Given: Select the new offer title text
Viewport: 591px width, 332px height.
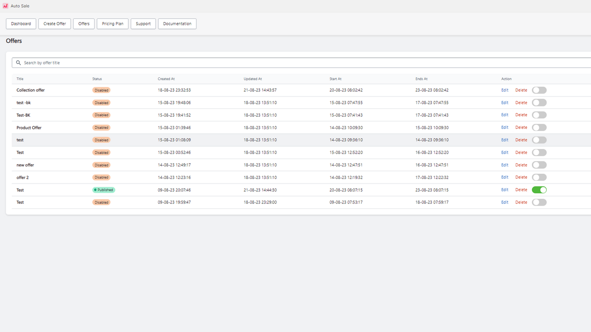Looking at the screenshot, I should (x=25, y=165).
